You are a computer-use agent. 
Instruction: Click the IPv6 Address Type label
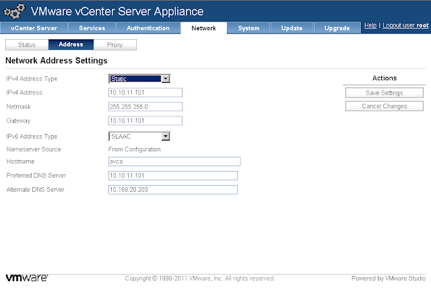pyautogui.click(x=32, y=137)
